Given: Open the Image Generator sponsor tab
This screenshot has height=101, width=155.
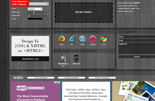Looking at the screenshot, I should click(x=72, y=78).
